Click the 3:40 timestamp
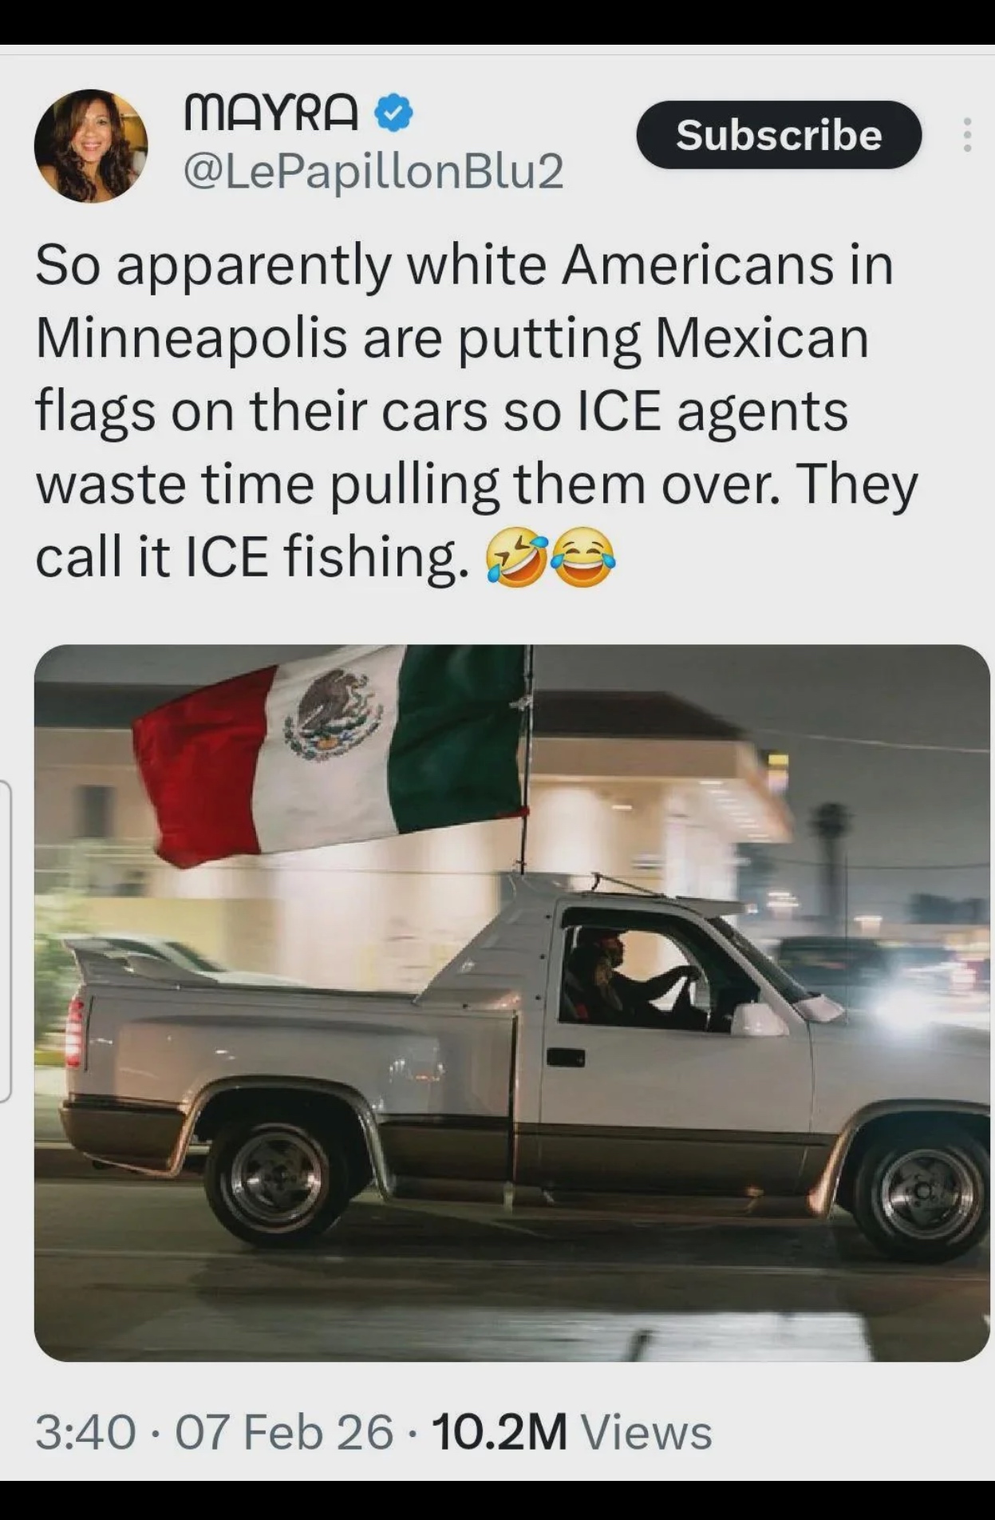Screen dimensions: 995x1520 (x=85, y=1431)
